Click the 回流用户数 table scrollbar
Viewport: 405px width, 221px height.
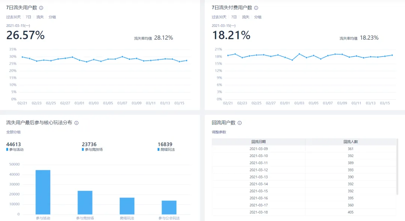click(x=397, y=167)
